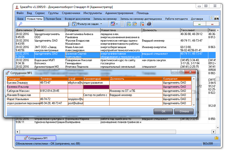
Task: Click the horizontal scrollbar right arrow
Action: [213, 132]
